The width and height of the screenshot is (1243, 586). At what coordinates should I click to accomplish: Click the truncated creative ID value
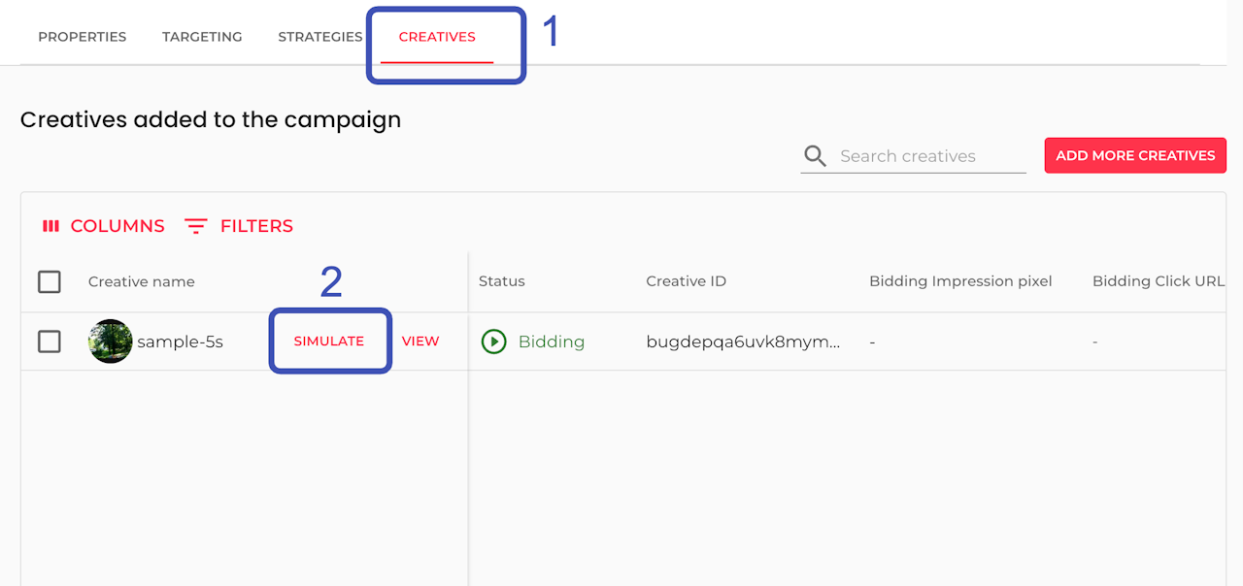743,342
